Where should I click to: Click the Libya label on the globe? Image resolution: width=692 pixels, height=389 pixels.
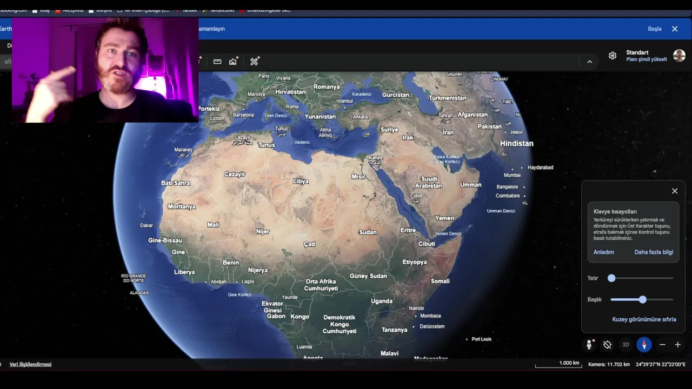point(301,182)
